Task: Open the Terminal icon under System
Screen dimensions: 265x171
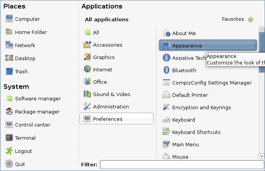Action: [9, 138]
